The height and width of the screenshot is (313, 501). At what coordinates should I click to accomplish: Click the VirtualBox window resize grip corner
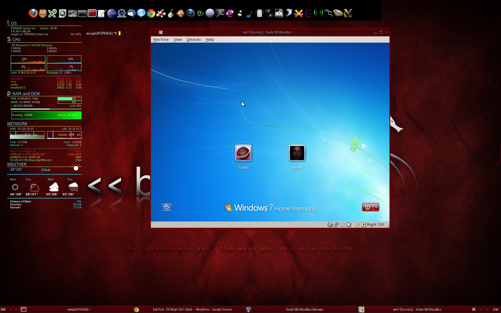pos(387,226)
